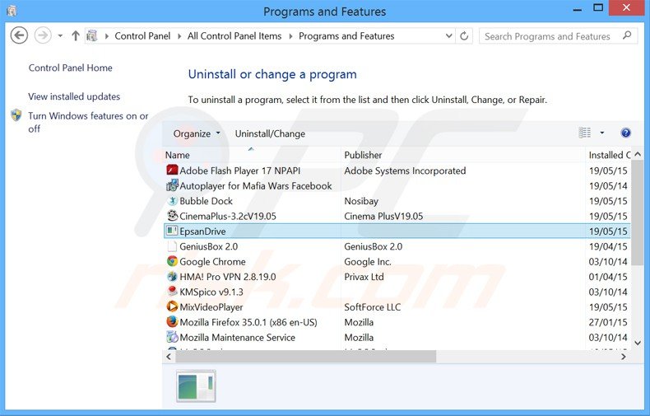
Task: Click Google Inc. publisher cell
Action: tap(367, 262)
